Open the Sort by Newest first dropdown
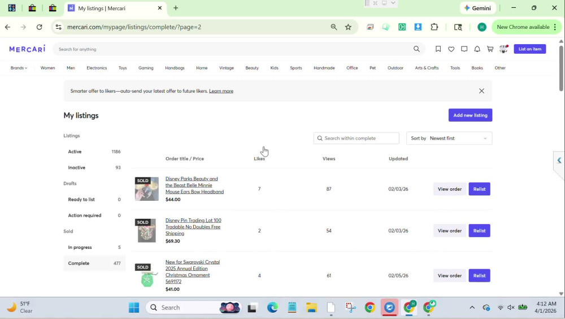Screen dimensions: 565x319 (449, 138)
